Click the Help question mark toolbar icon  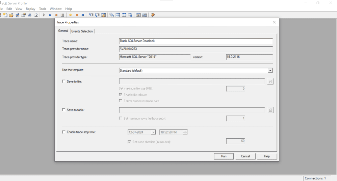pyautogui.click(x=153, y=15)
